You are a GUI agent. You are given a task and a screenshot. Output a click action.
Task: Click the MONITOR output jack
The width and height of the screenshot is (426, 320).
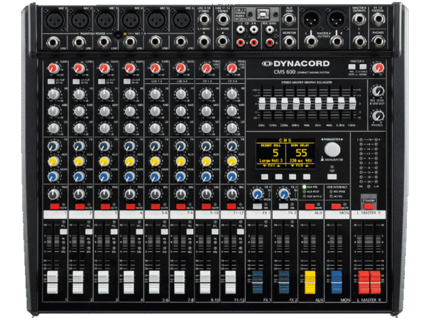(289, 42)
